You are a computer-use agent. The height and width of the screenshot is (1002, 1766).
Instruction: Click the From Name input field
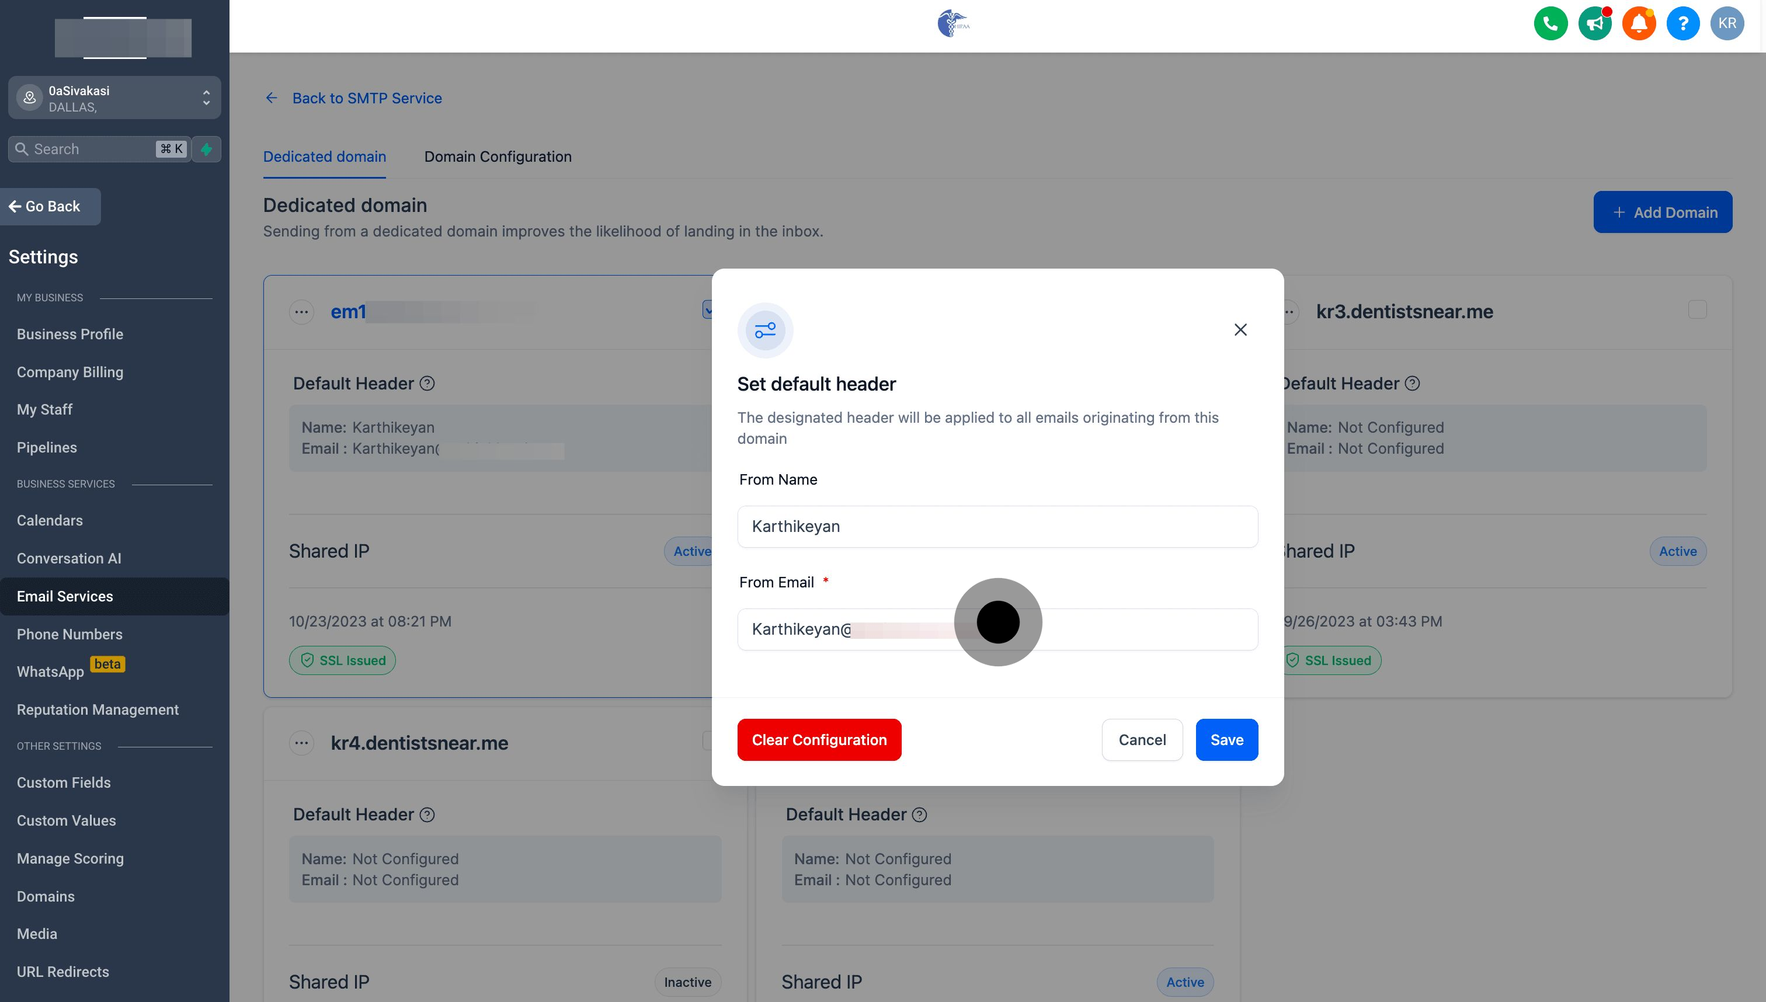coord(997,527)
